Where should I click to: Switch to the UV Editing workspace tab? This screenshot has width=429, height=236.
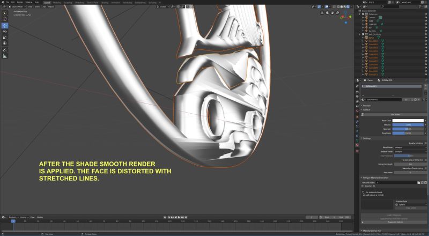pyautogui.click(x=79, y=3)
